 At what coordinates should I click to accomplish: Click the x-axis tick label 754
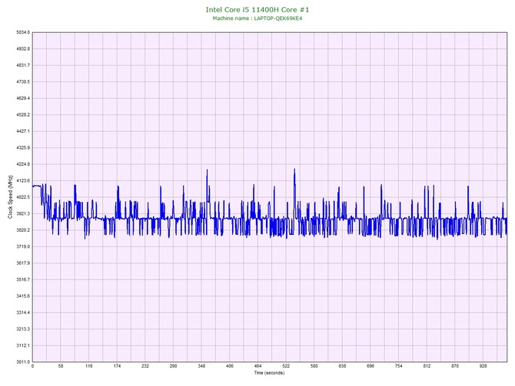[x=399, y=366]
